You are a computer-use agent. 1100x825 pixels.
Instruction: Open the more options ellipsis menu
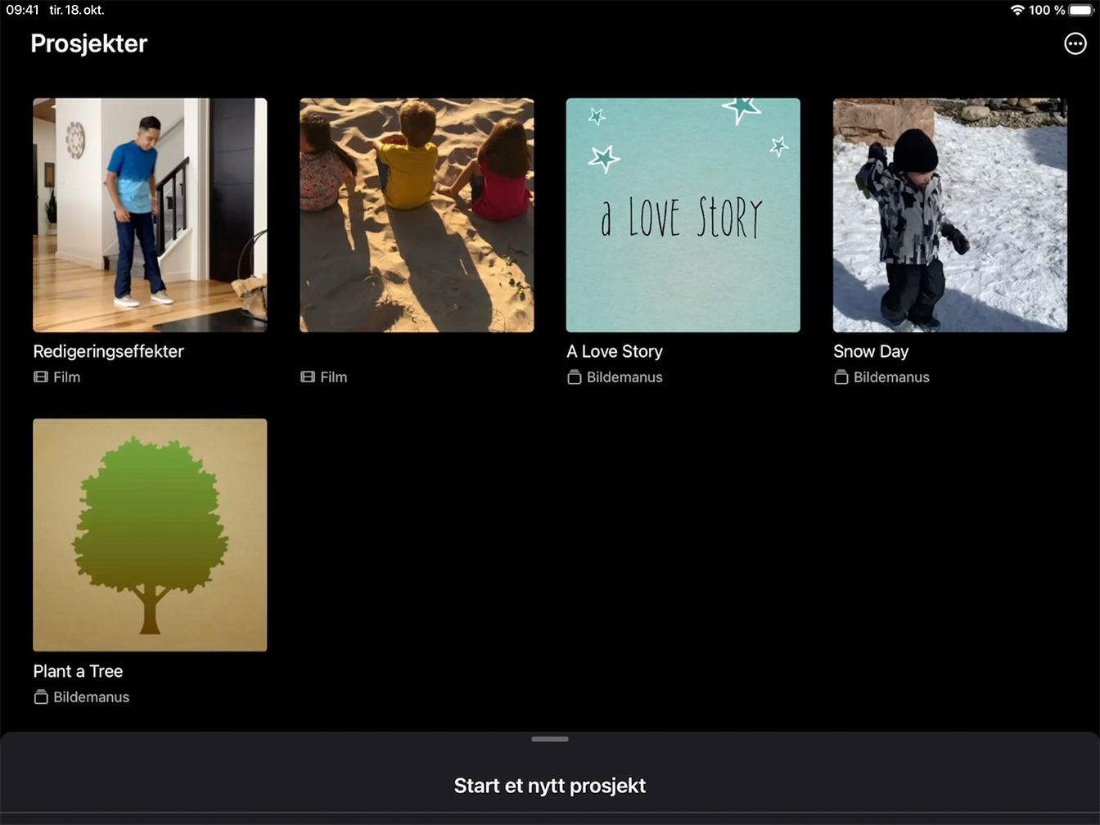(x=1075, y=43)
